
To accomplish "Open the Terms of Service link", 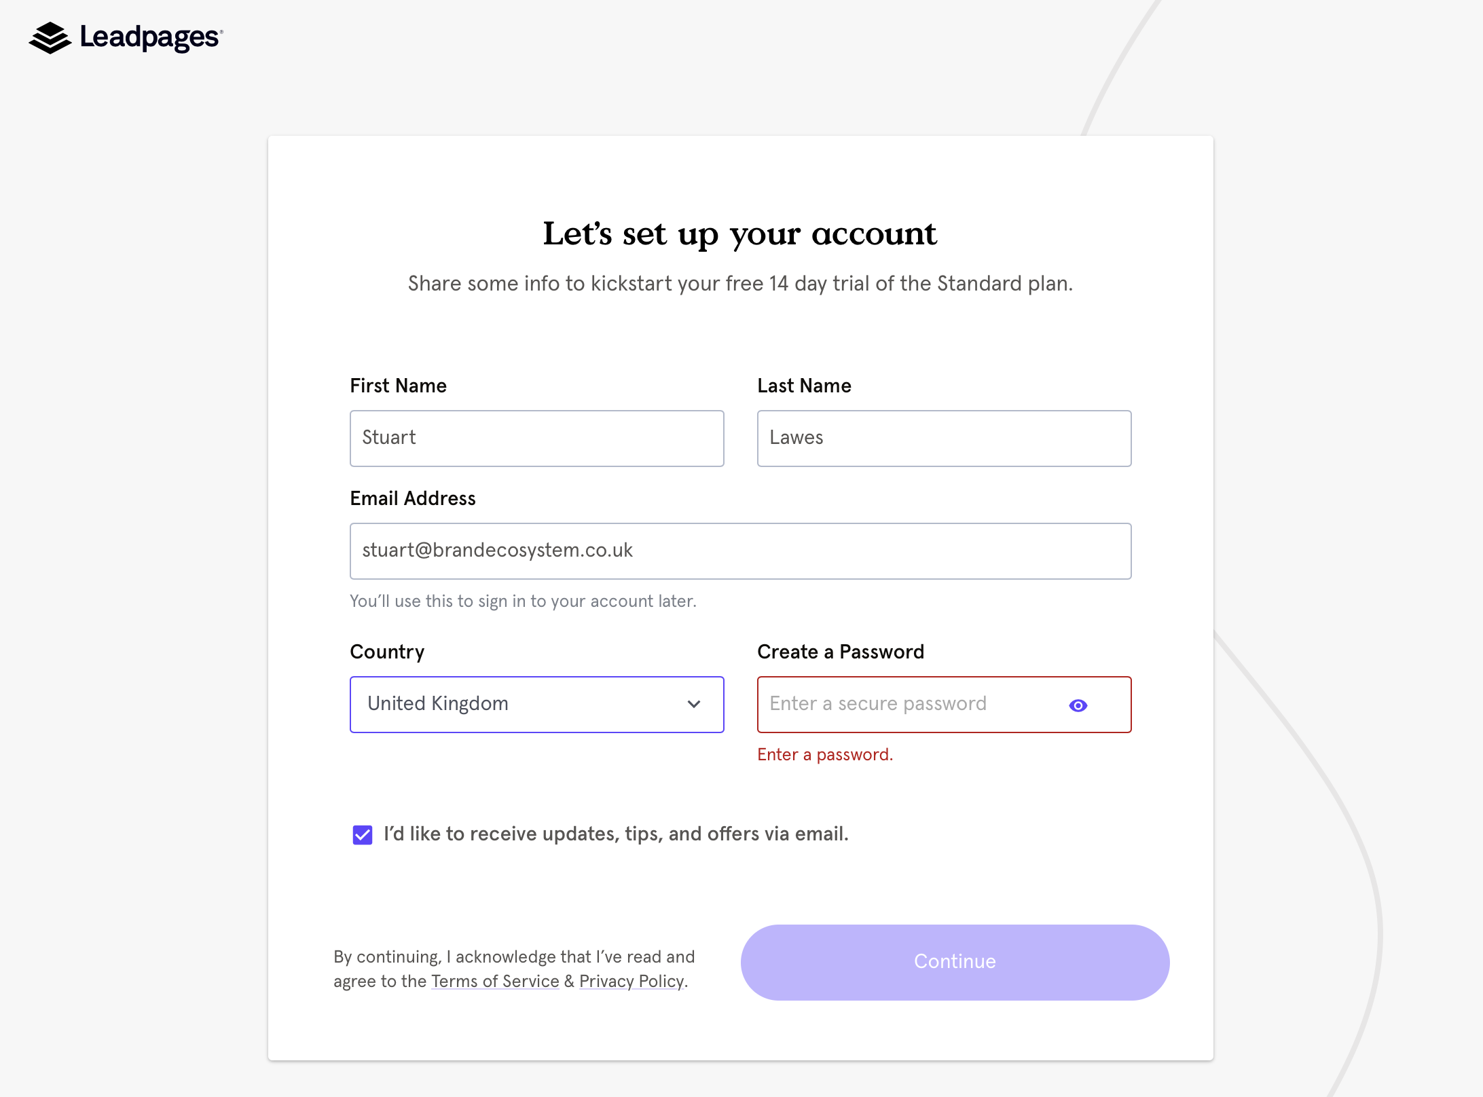I will pos(495,981).
